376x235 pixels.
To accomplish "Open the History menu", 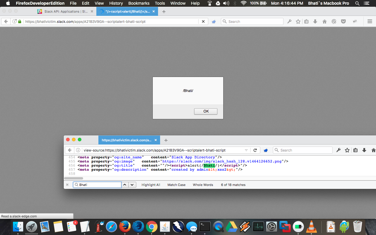I will [x=116, y=3].
